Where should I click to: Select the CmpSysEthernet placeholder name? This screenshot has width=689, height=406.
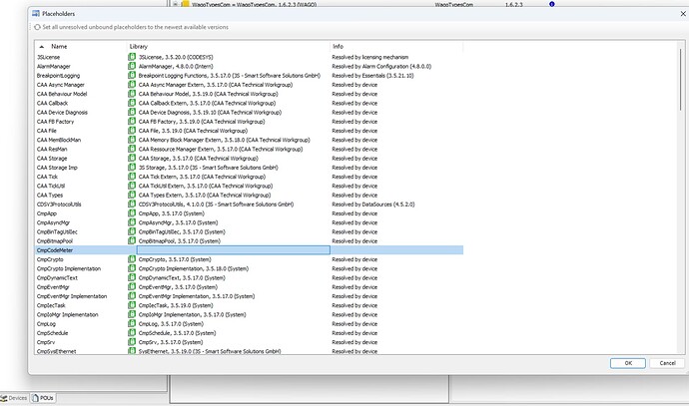56,351
